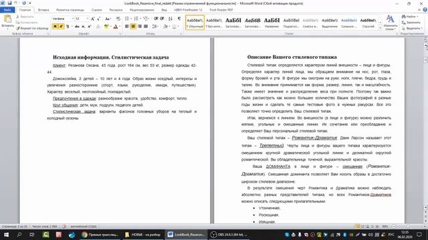Cut selection with Вырезать
Image resolution: width=428 pixels, height=240 pixels.
[x=25, y=17]
